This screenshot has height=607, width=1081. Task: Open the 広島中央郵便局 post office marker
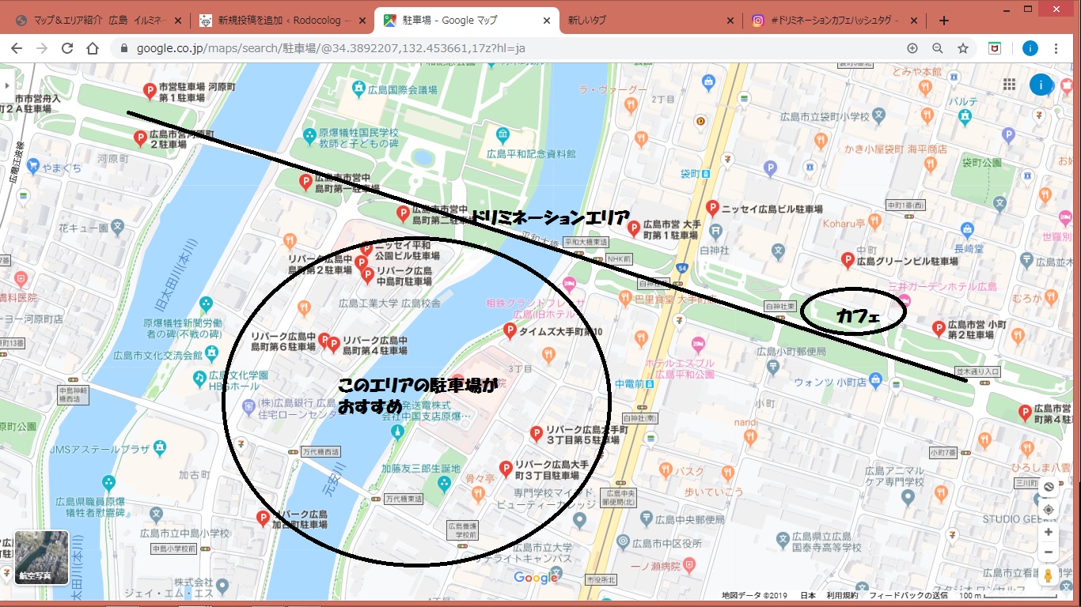click(x=646, y=519)
